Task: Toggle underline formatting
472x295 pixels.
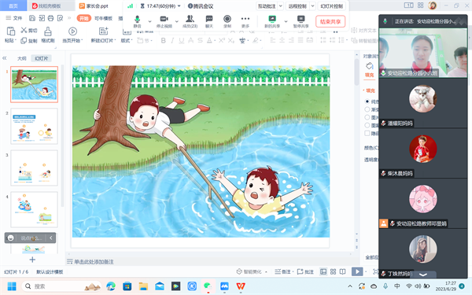Action: 182,40
